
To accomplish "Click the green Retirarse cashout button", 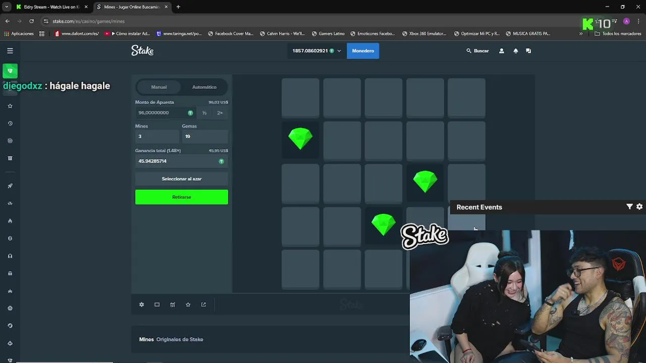I will (x=182, y=197).
